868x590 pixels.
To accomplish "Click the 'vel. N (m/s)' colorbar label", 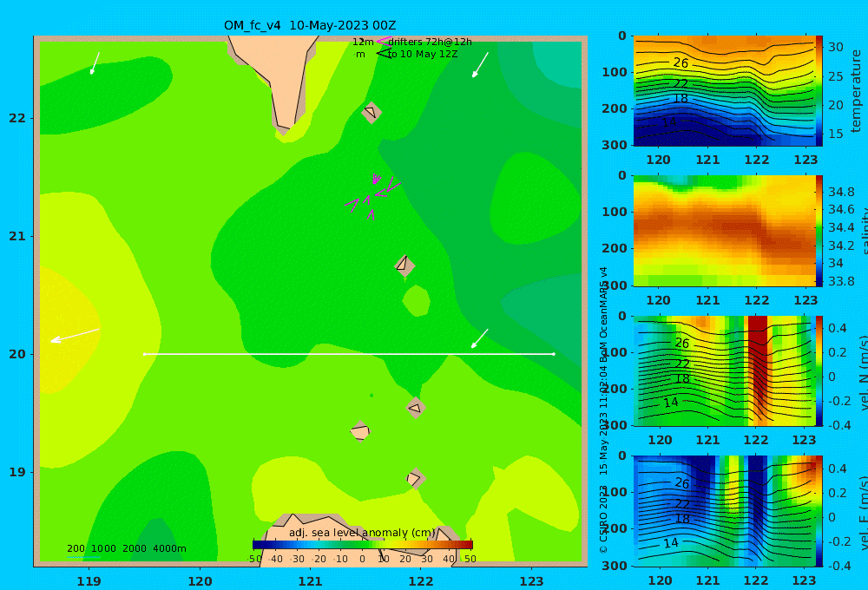I will pyautogui.click(x=864, y=373).
